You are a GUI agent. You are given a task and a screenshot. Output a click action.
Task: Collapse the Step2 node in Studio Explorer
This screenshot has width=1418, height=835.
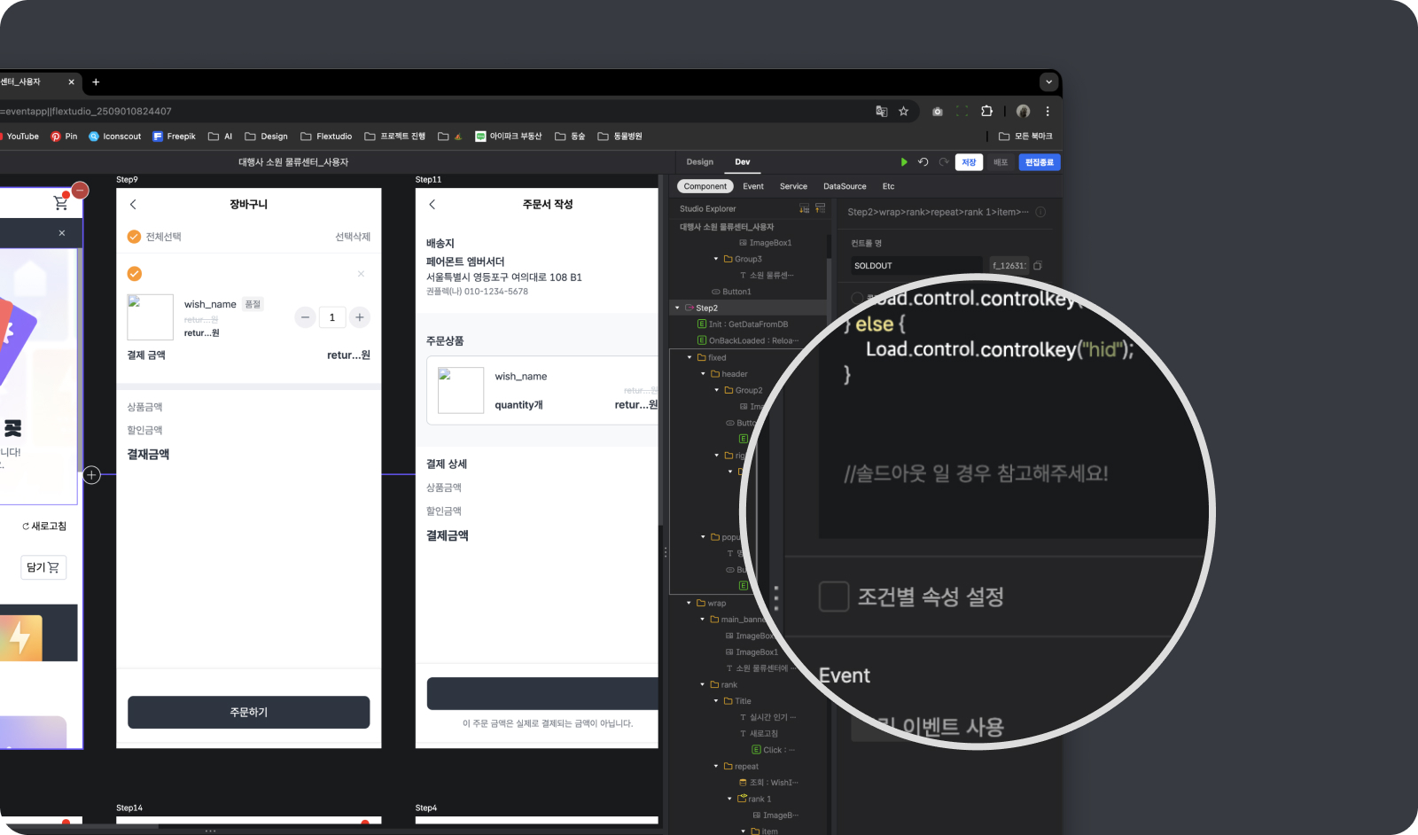point(679,308)
